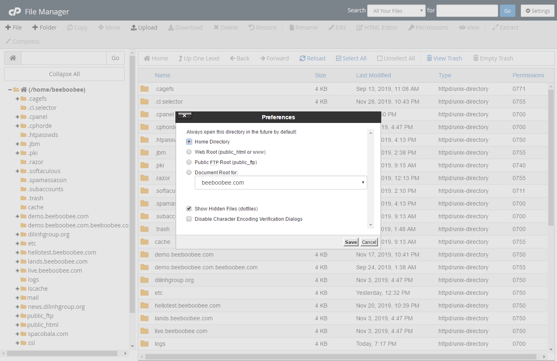Sort by the Permissions column header

pyautogui.click(x=528, y=75)
